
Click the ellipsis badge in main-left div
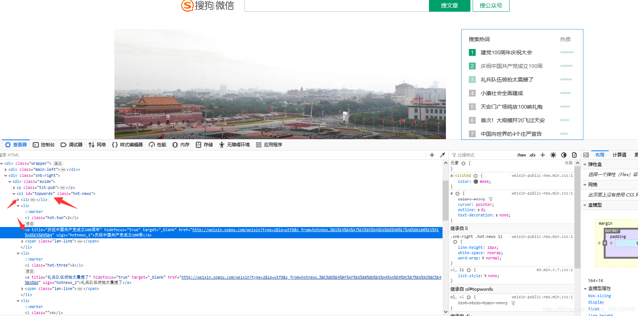click(63, 170)
